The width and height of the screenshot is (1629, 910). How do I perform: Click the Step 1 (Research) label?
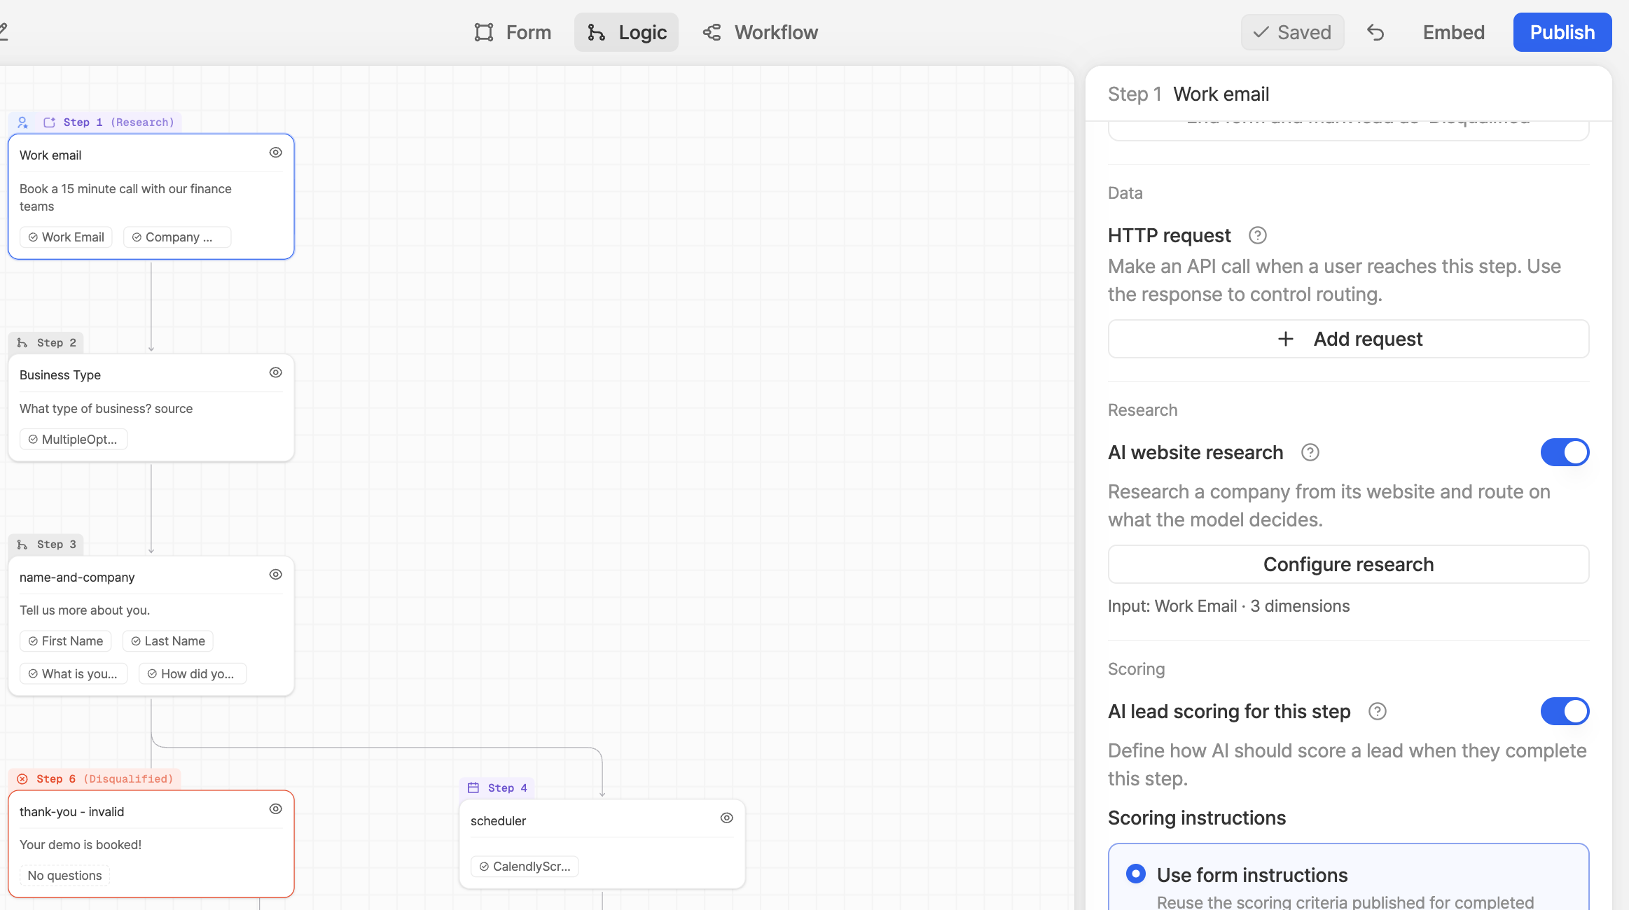pyautogui.click(x=118, y=122)
